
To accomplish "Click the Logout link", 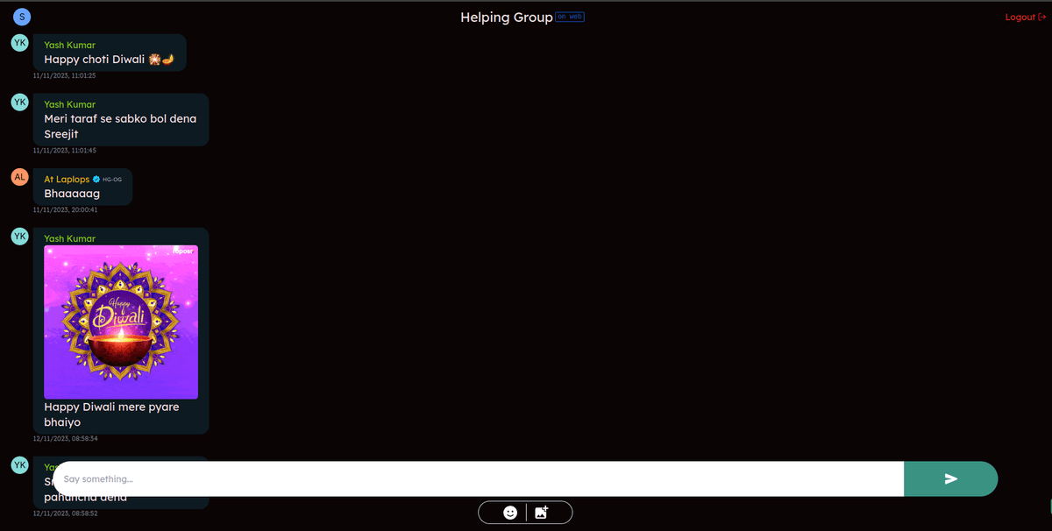I will coord(1020,17).
